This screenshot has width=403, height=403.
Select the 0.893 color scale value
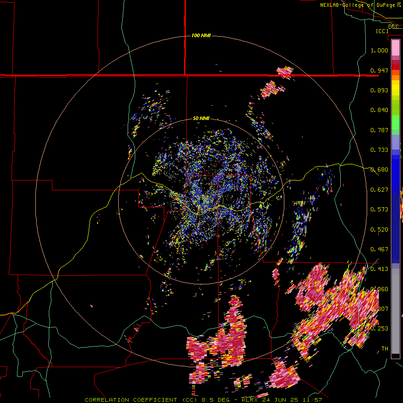379,90
